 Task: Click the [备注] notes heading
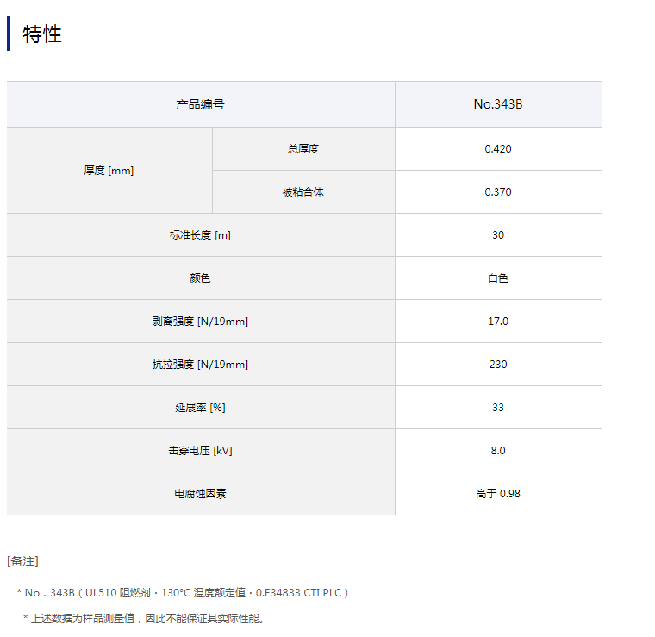click(x=22, y=561)
